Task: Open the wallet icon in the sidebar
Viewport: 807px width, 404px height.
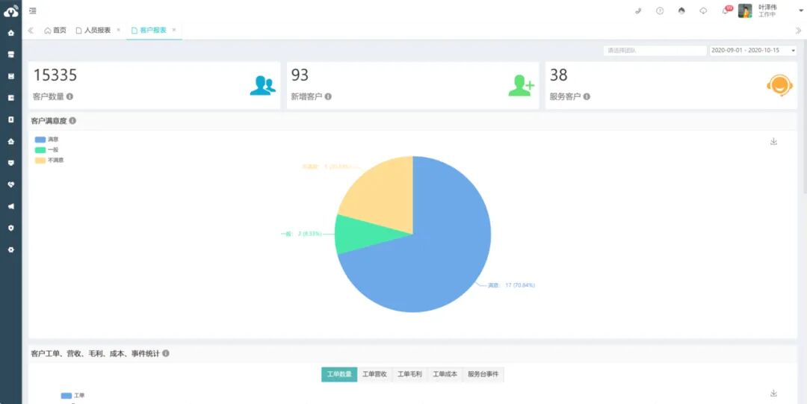Action: tap(10, 98)
